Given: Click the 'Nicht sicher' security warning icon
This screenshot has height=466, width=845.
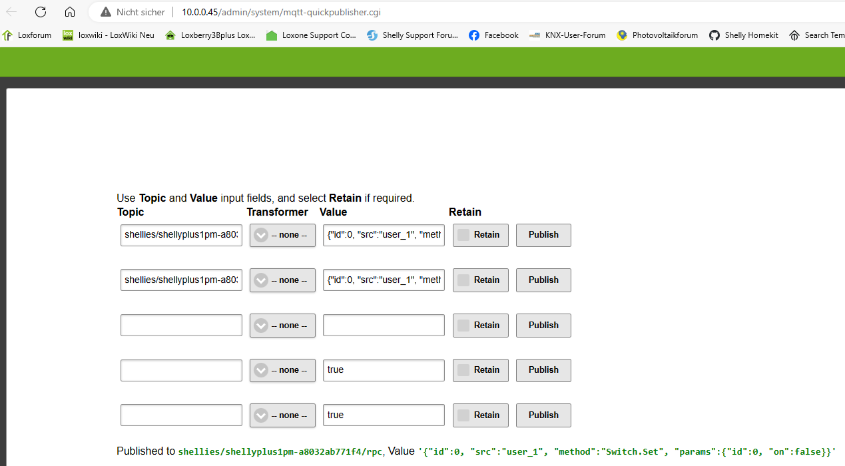Looking at the screenshot, I should 105,12.
